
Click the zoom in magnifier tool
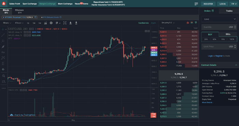3,76
